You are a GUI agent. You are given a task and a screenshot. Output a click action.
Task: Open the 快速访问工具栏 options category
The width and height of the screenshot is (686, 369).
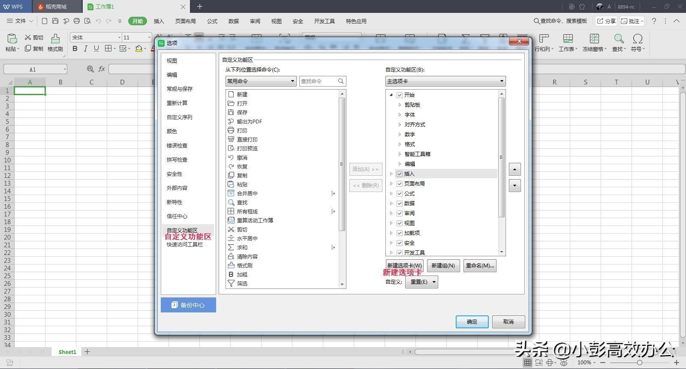click(x=185, y=245)
